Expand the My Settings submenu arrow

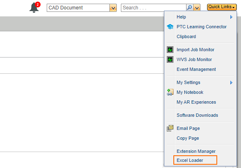231,82
